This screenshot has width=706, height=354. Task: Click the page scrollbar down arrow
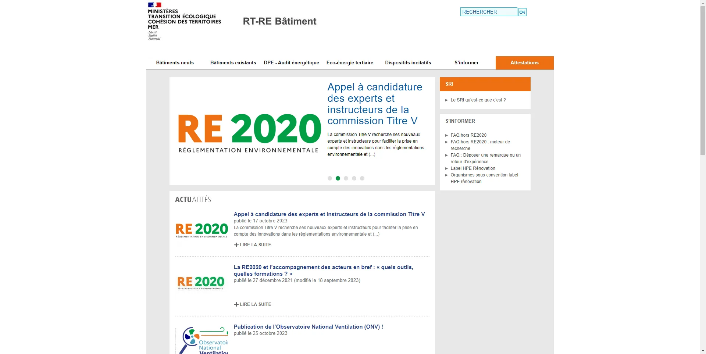click(703, 351)
